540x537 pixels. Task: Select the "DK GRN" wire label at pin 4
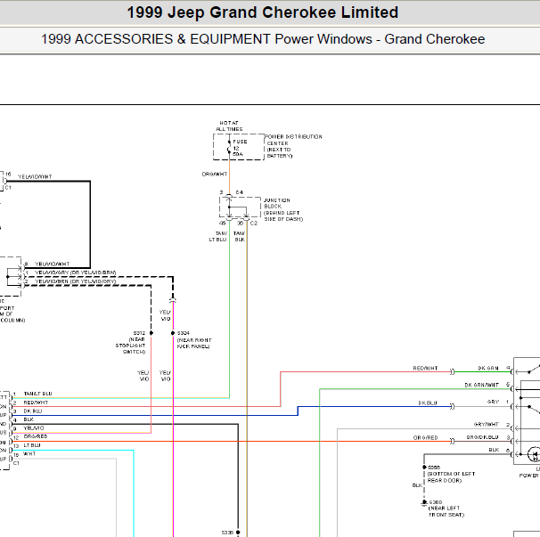(488, 369)
